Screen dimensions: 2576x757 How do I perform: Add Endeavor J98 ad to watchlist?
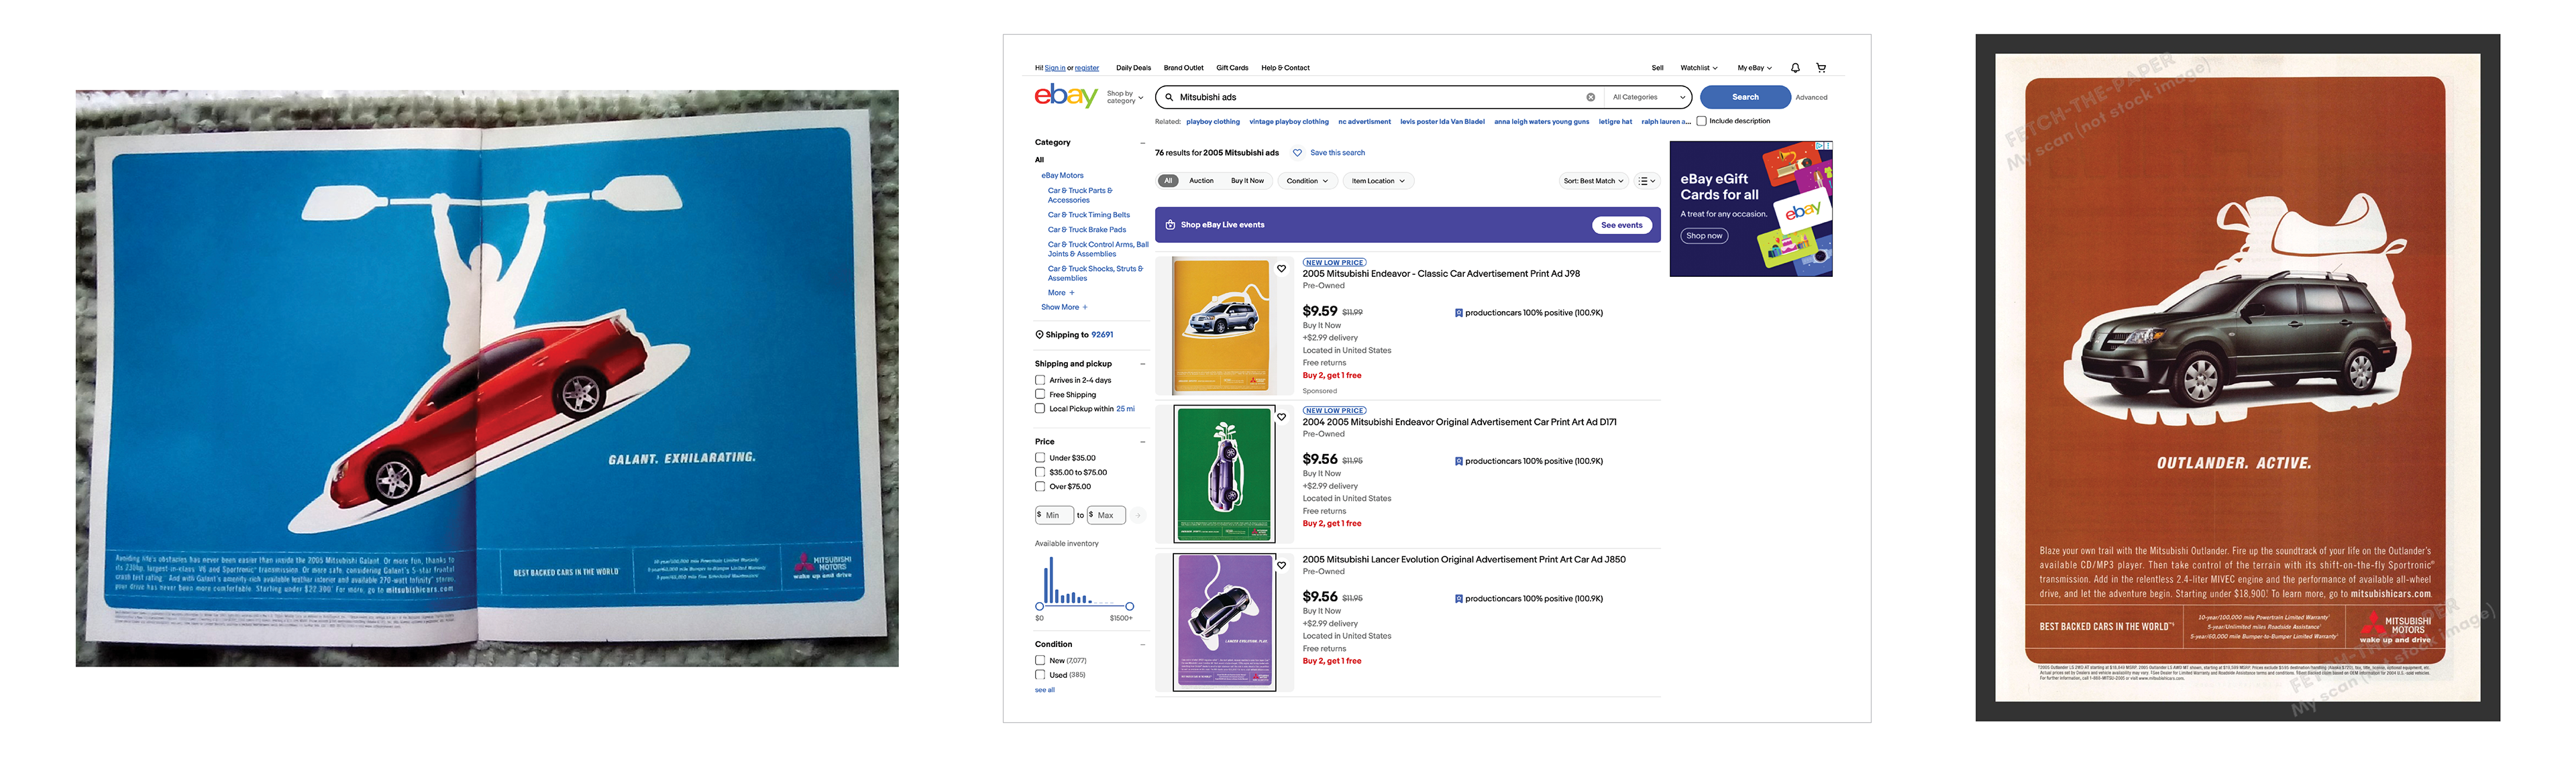point(1281,268)
